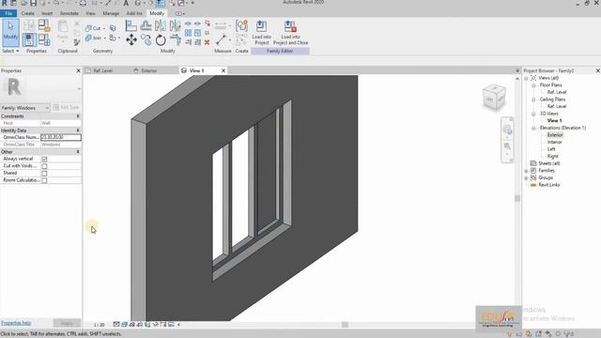The width and height of the screenshot is (601, 338).
Task: Click the Steering Wheels navigation icon
Action: coord(507,130)
